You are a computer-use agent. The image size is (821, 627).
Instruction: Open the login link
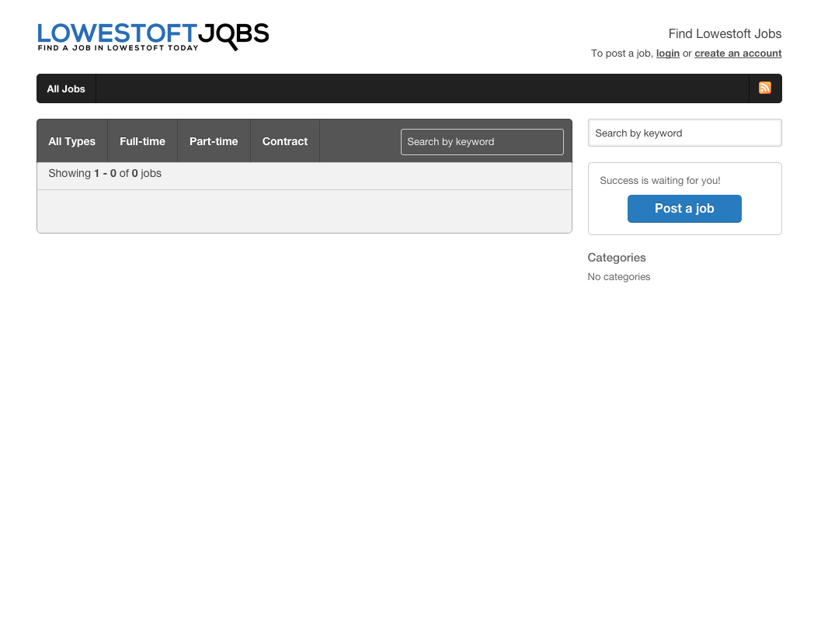pos(667,54)
